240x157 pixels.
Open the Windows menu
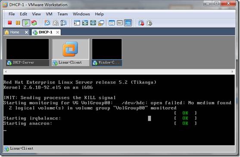click(x=81, y=14)
